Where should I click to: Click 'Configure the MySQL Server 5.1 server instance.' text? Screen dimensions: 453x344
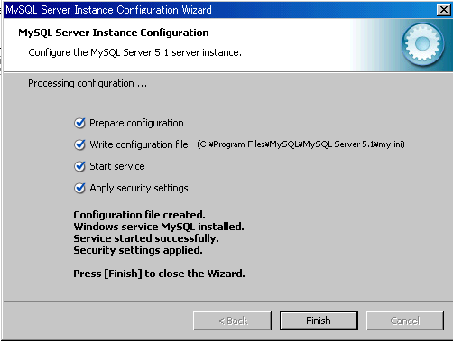[134, 52]
